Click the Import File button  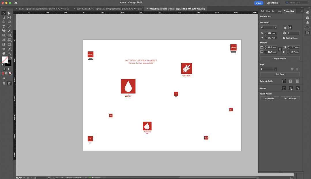point(269,98)
